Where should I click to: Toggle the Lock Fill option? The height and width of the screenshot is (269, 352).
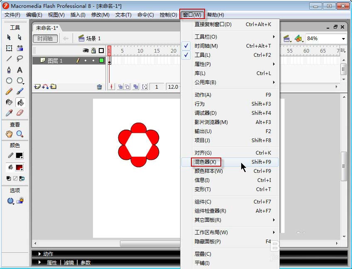[x=20, y=200]
